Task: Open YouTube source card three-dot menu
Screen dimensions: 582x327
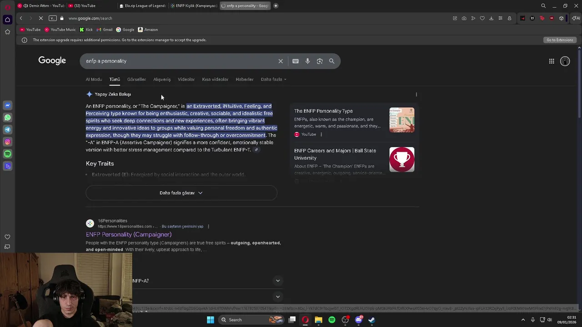Action: (x=321, y=134)
